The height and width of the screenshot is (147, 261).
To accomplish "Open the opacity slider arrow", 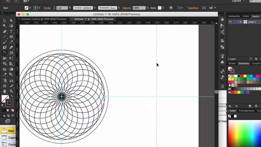I will coord(147,8).
